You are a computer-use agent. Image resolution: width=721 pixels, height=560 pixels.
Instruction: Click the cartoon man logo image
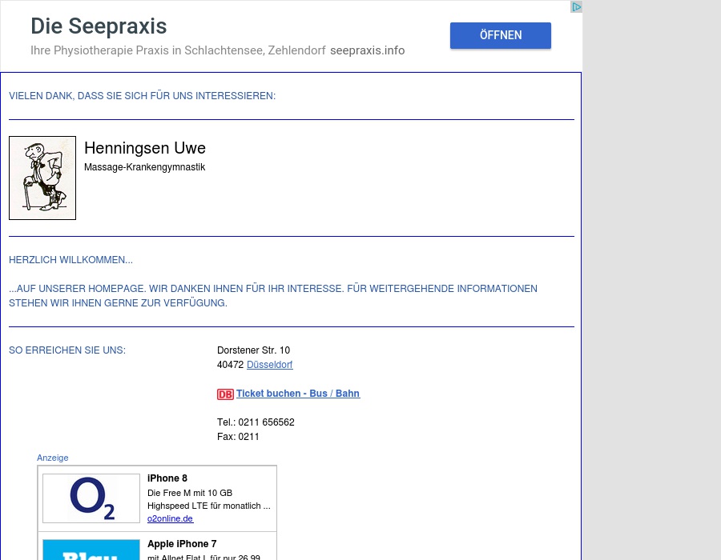(42, 178)
